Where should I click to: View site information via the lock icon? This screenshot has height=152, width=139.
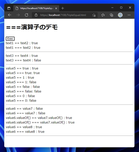[36, 15]
